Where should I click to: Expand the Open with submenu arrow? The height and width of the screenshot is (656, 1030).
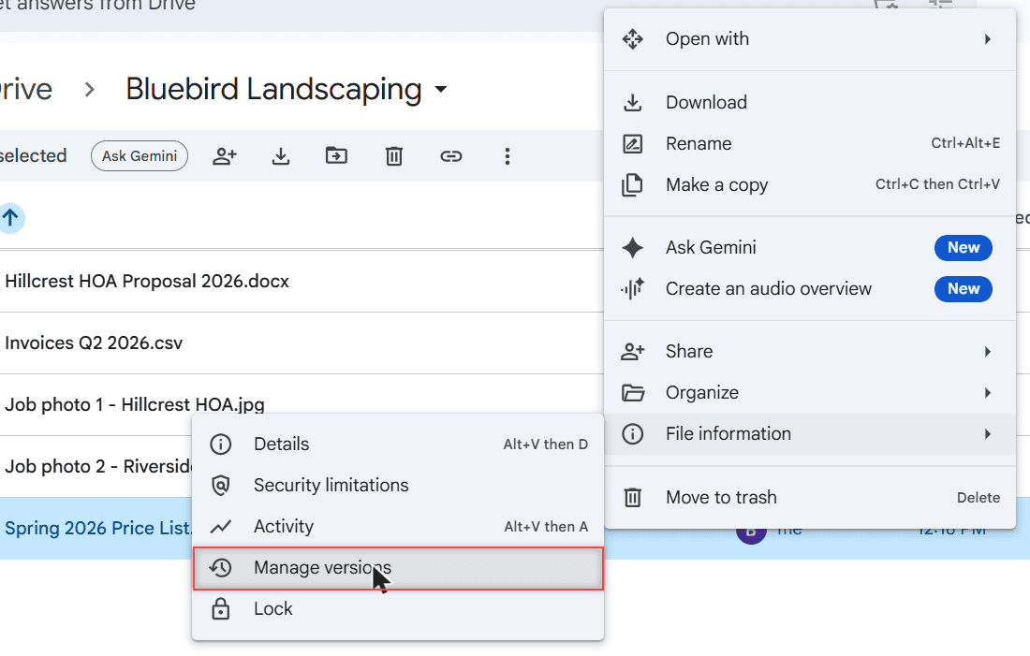(x=988, y=39)
